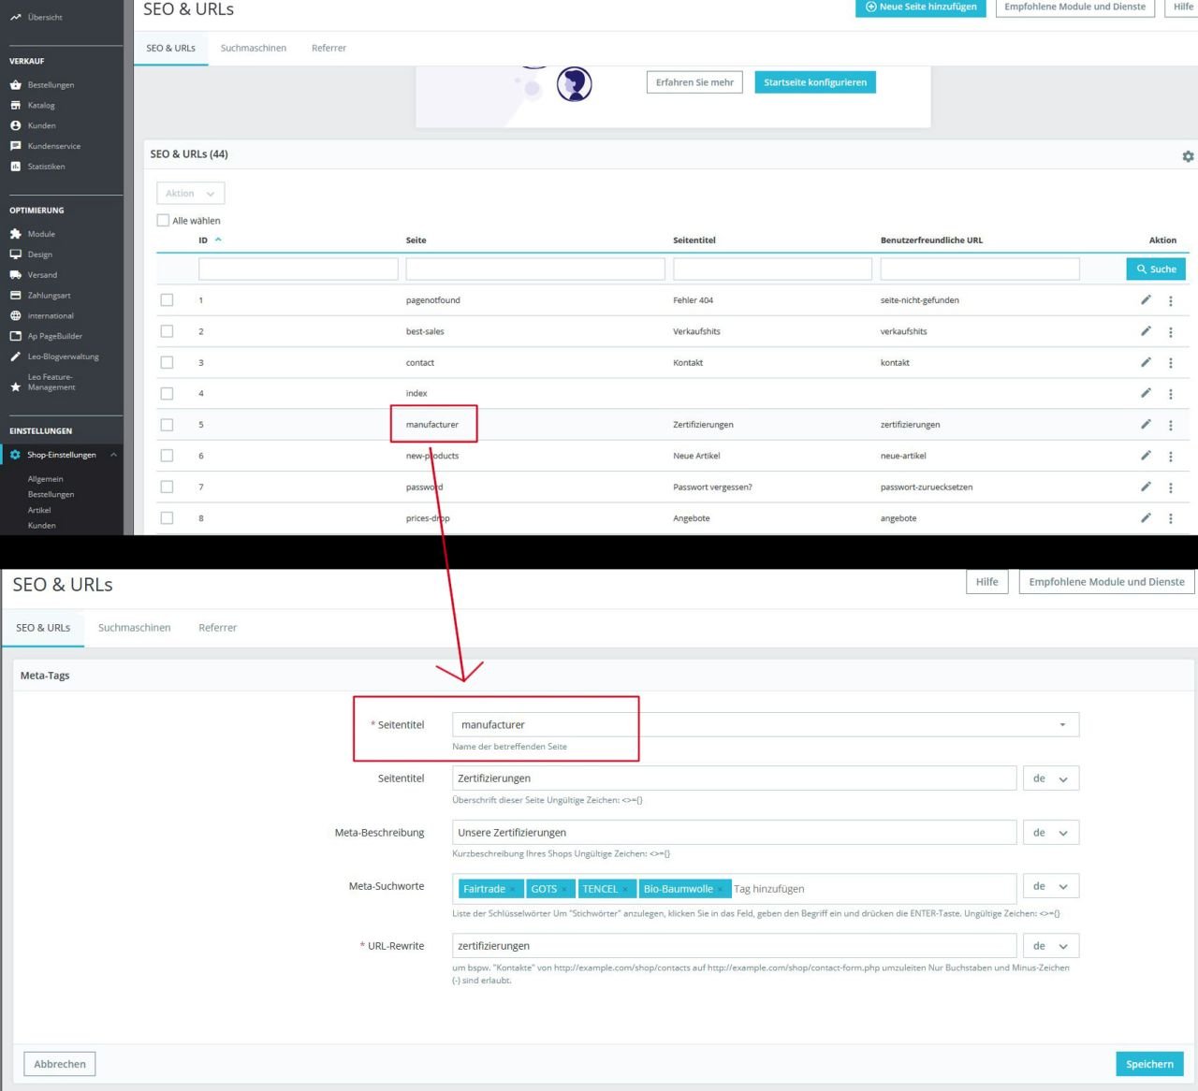Image resolution: width=1198 pixels, height=1091 pixels.
Task: Select the checkbox for row new-products
Action: click(167, 456)
